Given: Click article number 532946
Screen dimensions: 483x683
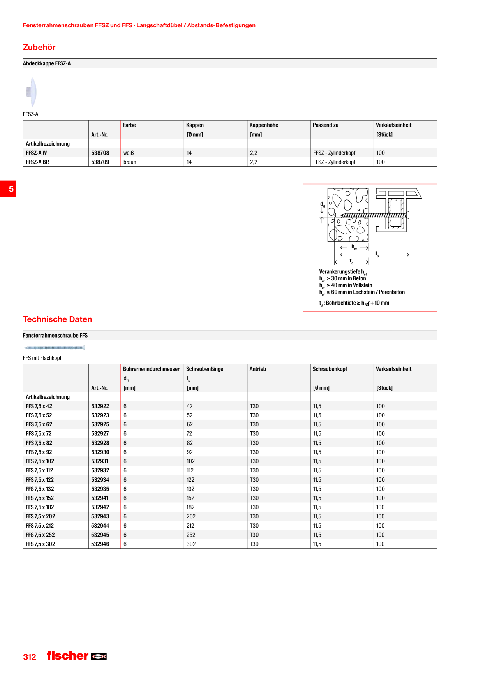Looking at the screenshot, I should [100, 544].
